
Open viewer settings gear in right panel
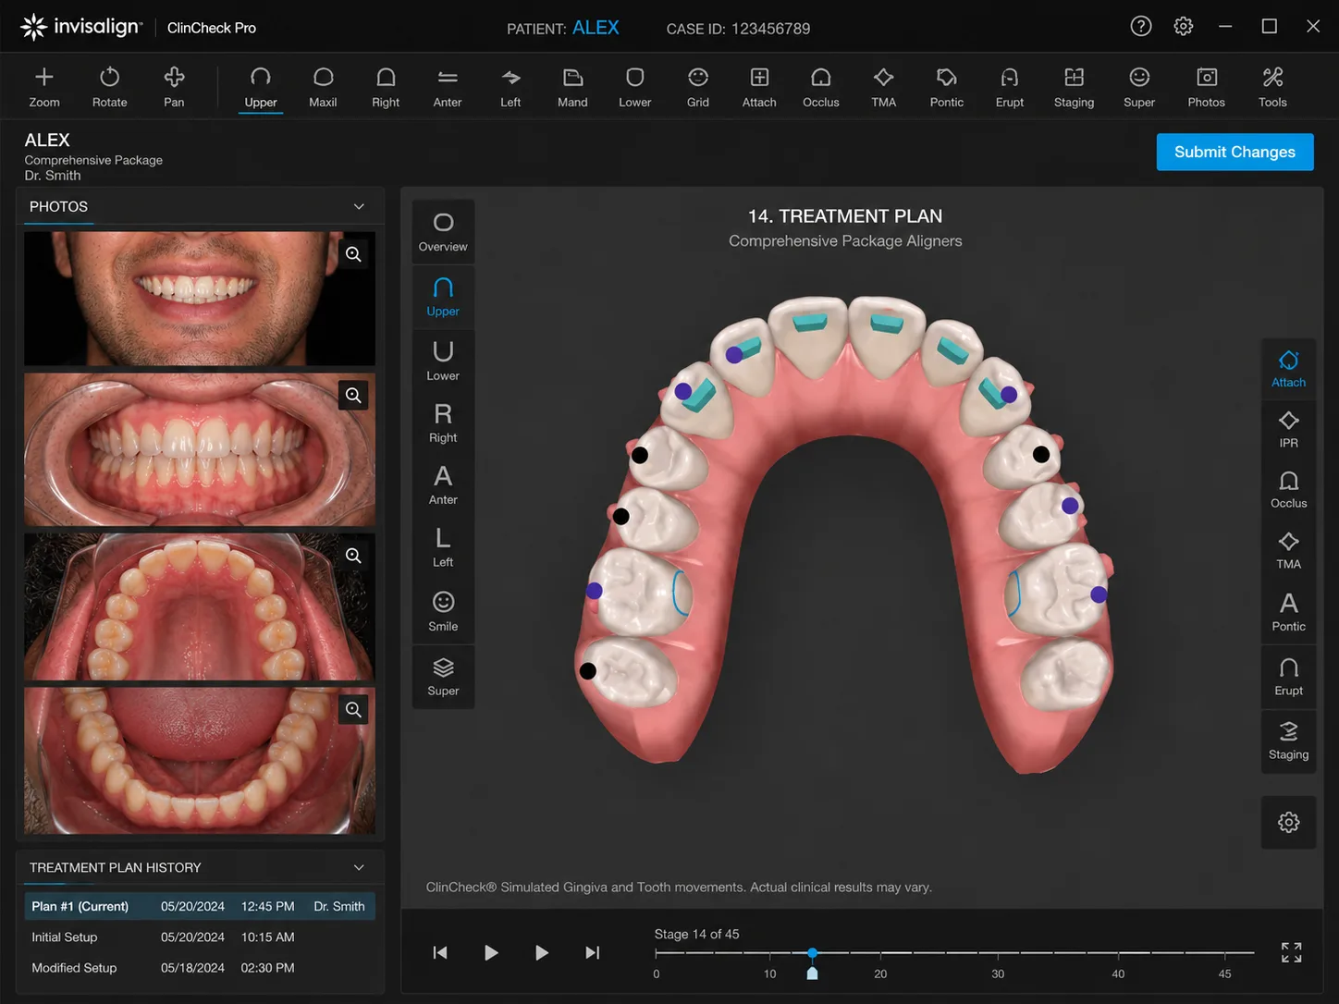click(1288, 822)
